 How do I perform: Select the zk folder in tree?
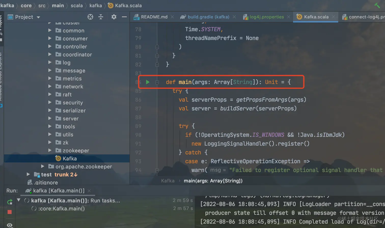click(x=65, y=142)
